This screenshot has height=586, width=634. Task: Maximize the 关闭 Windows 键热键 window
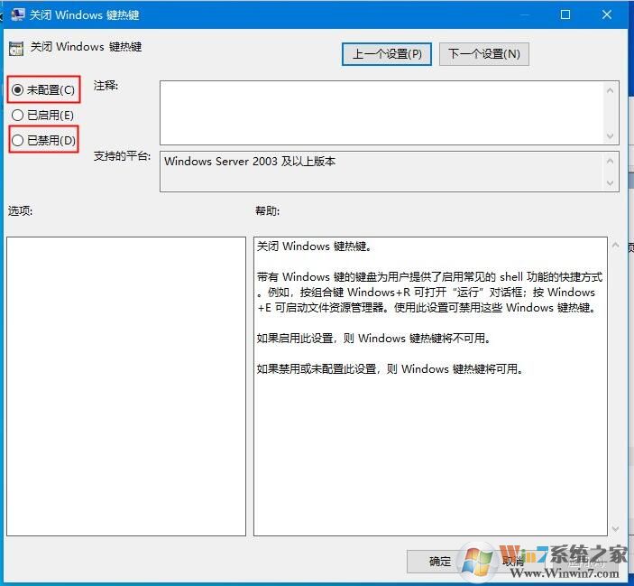(x=565, y=14)
